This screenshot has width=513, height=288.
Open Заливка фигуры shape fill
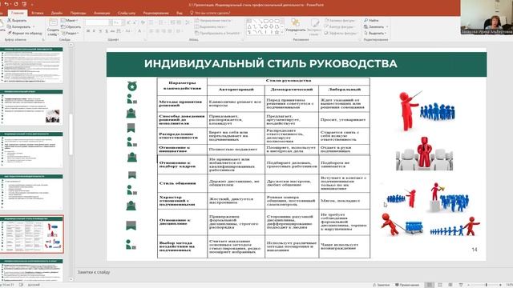[x=341, y=20]
